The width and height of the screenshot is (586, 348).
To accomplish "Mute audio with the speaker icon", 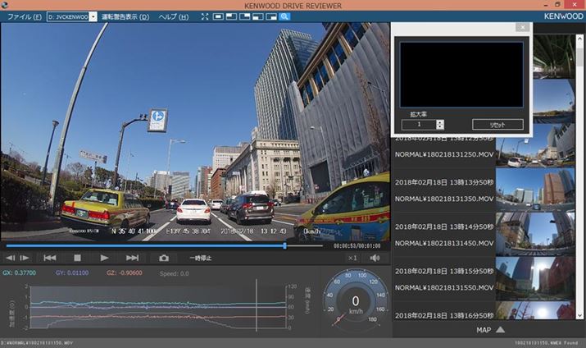I will (375, 258).
